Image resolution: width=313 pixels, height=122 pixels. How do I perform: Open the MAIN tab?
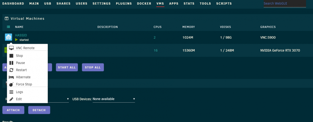pos(34,3)
